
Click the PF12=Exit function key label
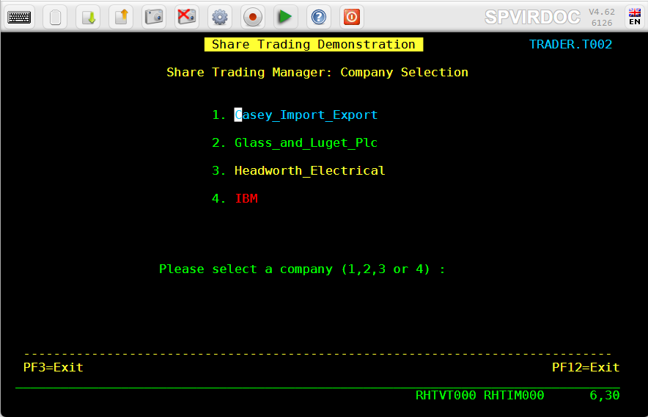click(x=586, y=367)
